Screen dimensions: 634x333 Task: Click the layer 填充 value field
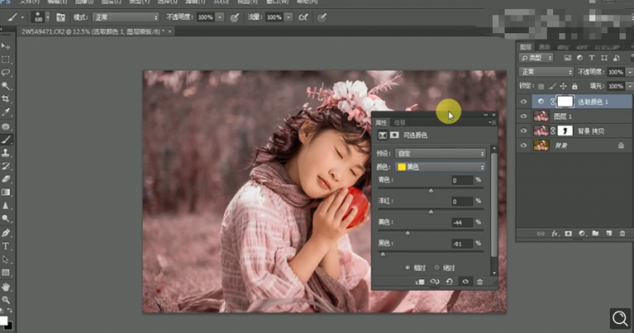coord(615,86)
